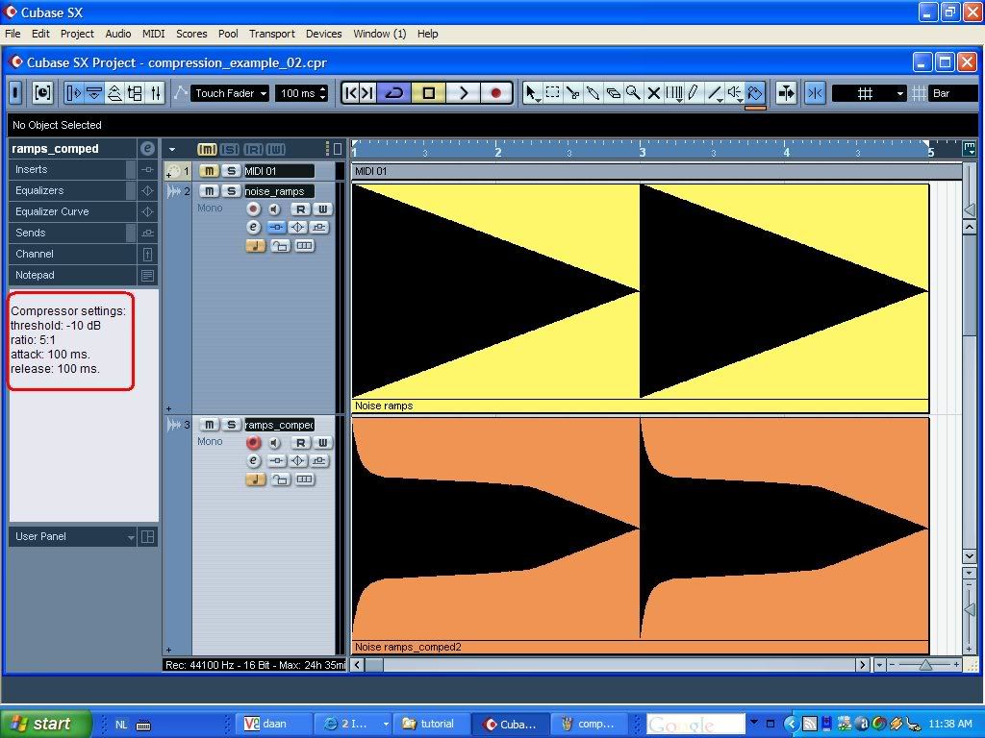Click the horizontal zoom slider handle
Image resolution: width=985 pixels, height=738 pixels.
click(925, 665)
